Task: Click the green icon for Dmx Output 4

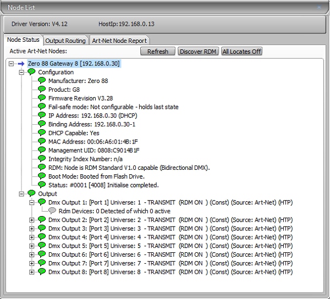Action: (42, 237)
